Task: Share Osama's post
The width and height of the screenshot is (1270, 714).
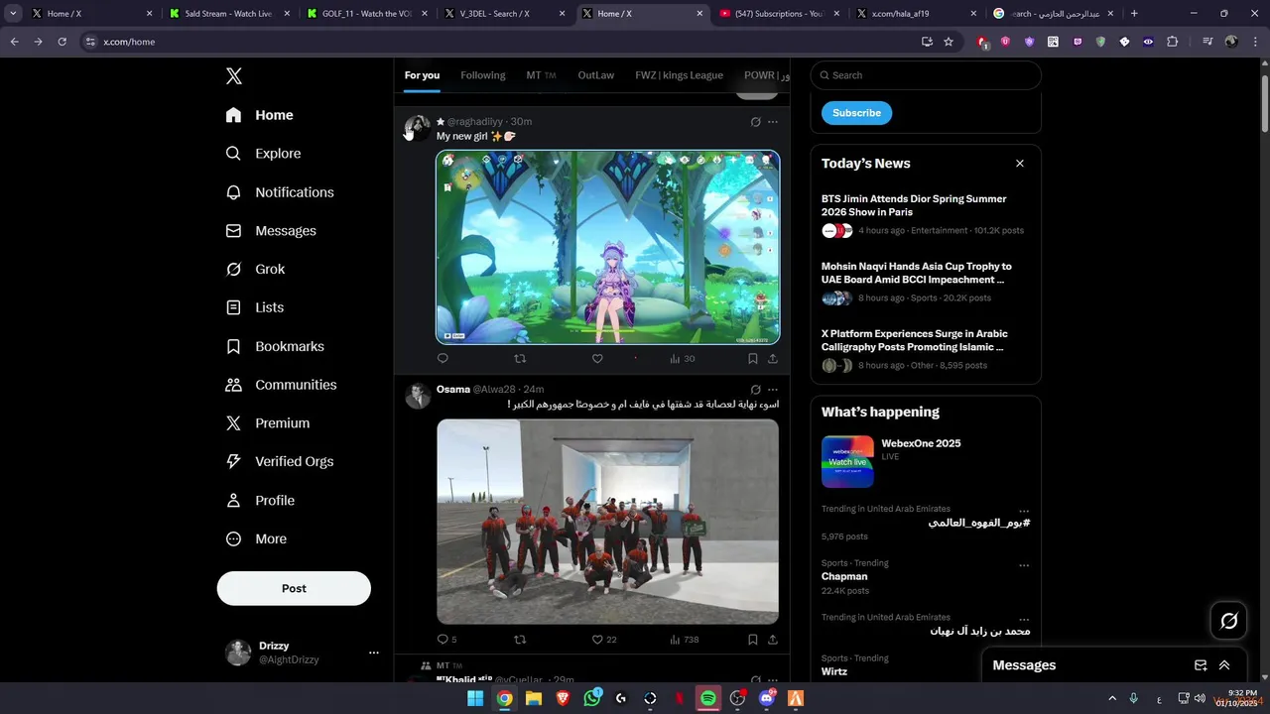Action: (x=773, y=640)
